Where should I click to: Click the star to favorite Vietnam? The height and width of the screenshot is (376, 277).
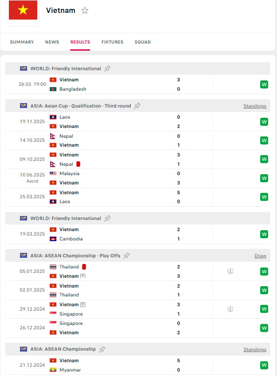click(84, 10)
